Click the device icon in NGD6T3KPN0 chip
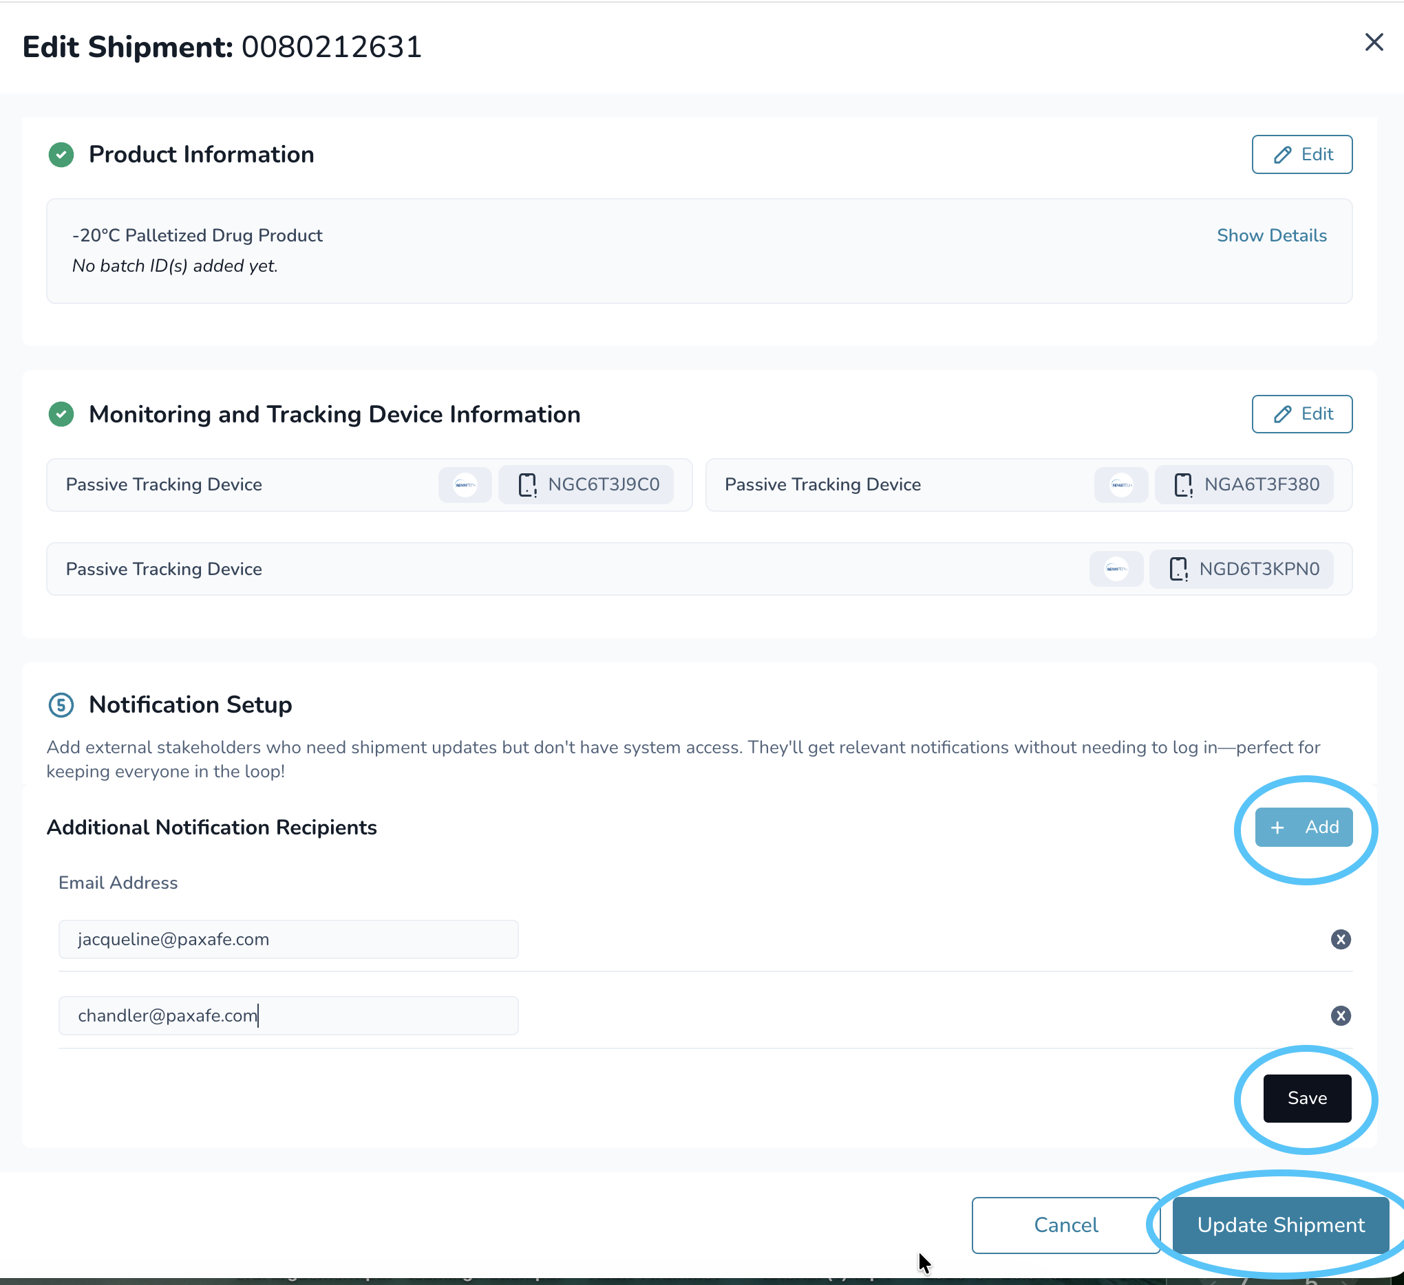The image size is (1404, 1285). coord(1178,570)
